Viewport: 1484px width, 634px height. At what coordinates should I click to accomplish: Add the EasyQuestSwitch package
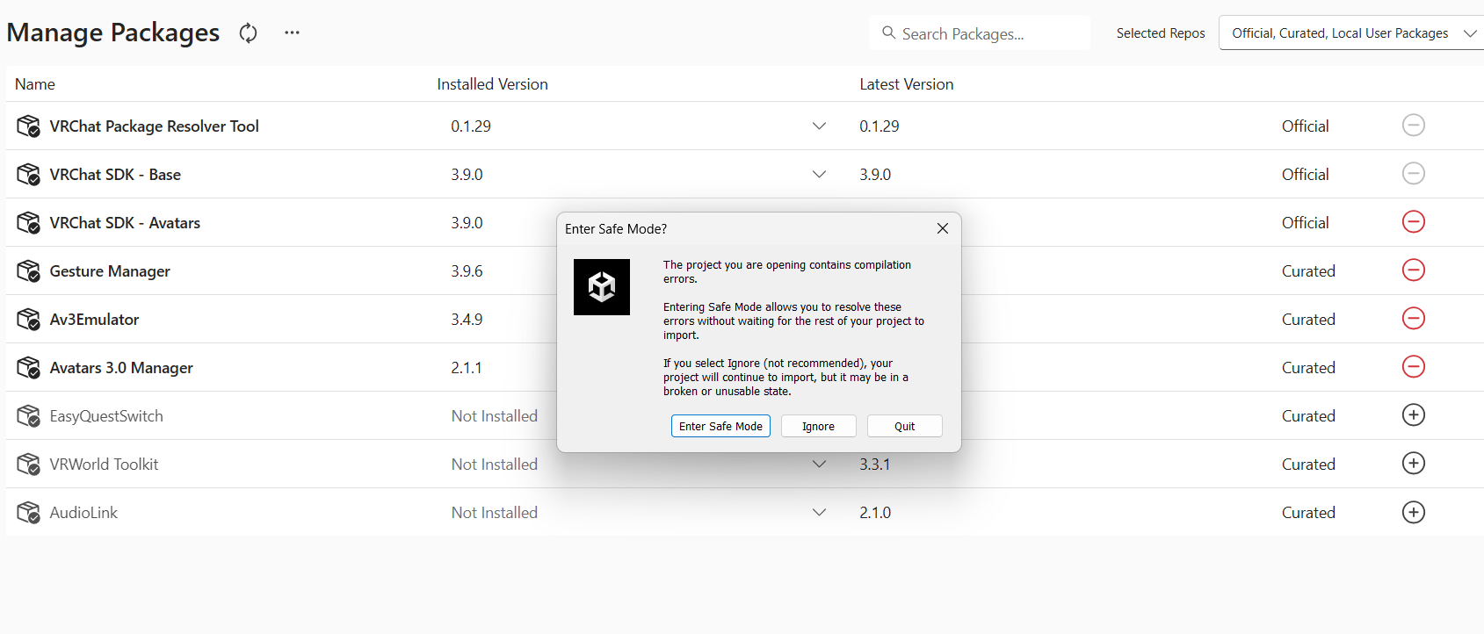coord(1413,415)
